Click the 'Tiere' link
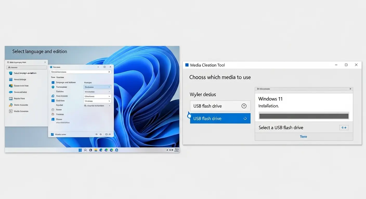The width and height of the screenshot is (366, 199). (304, 137)
